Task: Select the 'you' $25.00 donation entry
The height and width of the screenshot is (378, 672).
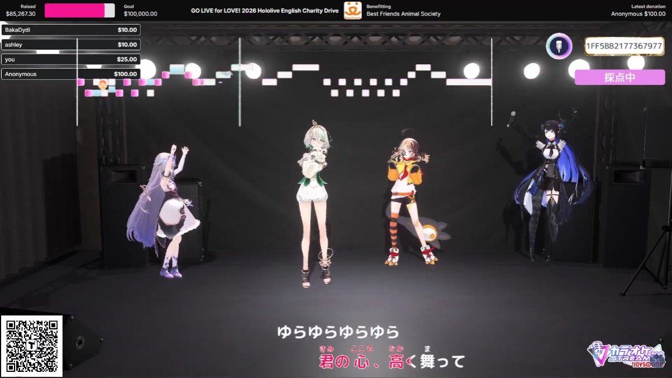Action: (x=71, y=59)
